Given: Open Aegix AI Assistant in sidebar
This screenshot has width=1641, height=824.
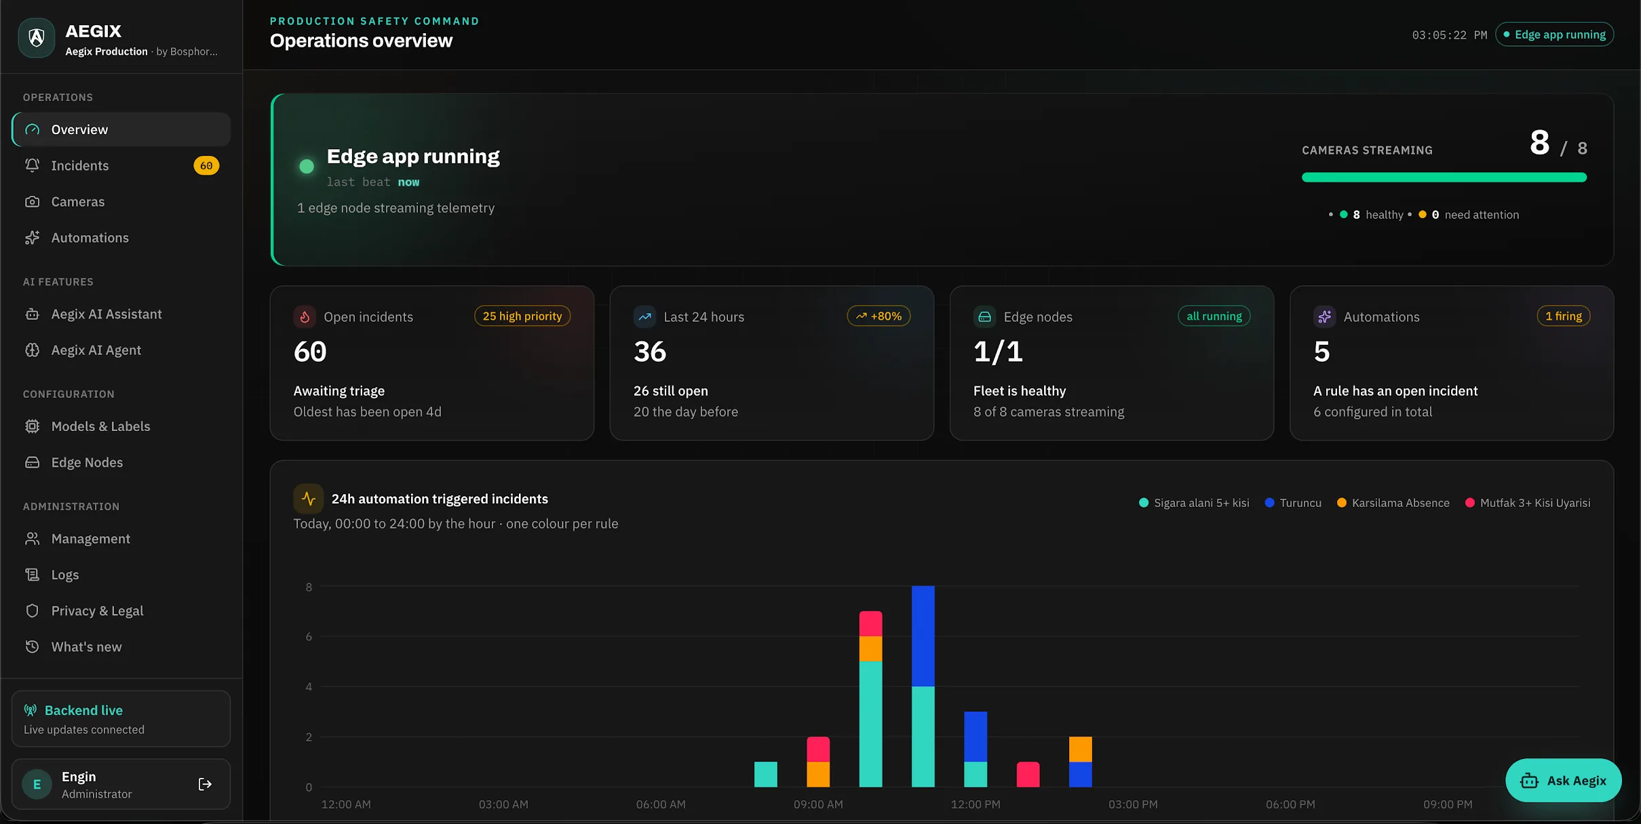Looking at the screenshot, I should (x=121, y=314).
